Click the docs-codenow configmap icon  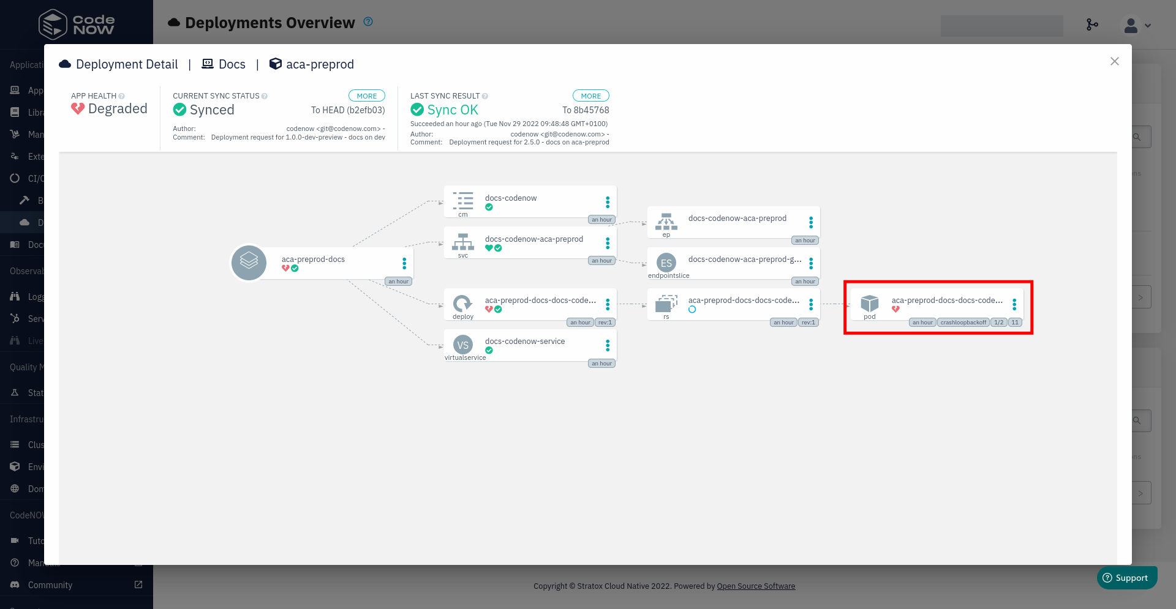pos(463,201)
